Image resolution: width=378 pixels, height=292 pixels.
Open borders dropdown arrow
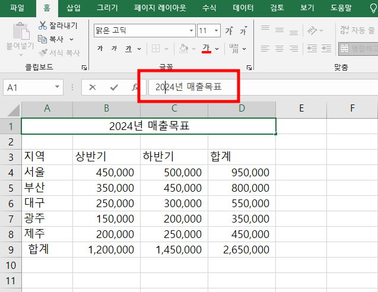click(166, 49)
